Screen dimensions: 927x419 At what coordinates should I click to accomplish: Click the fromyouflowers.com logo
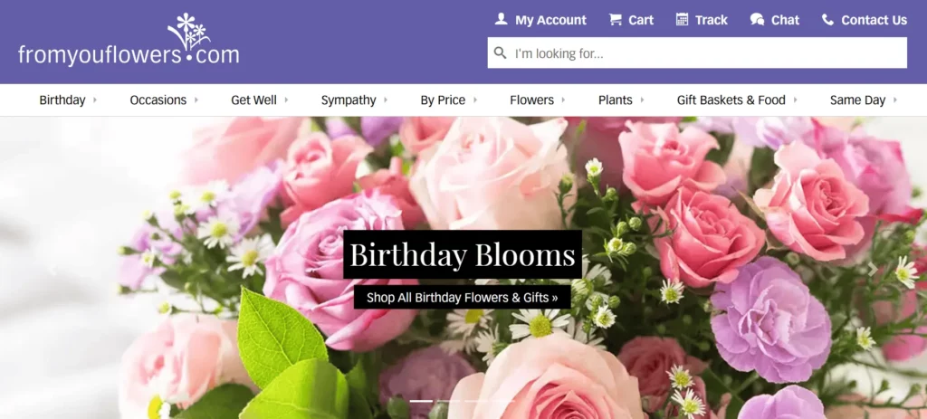tap(129, 41)
